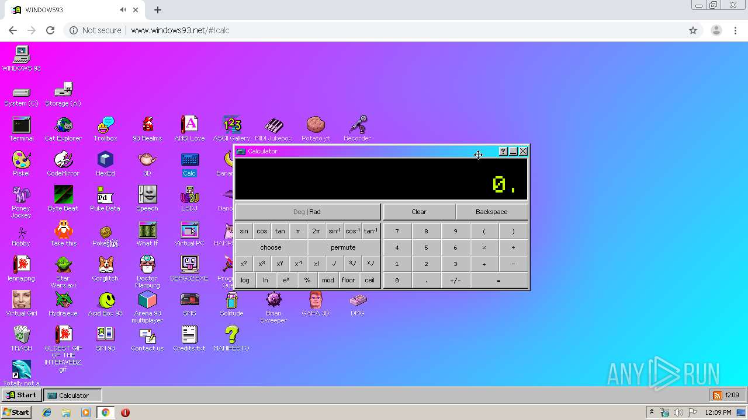
Task: Click the RSS feed tray icon
Action: tap(718, 395)
